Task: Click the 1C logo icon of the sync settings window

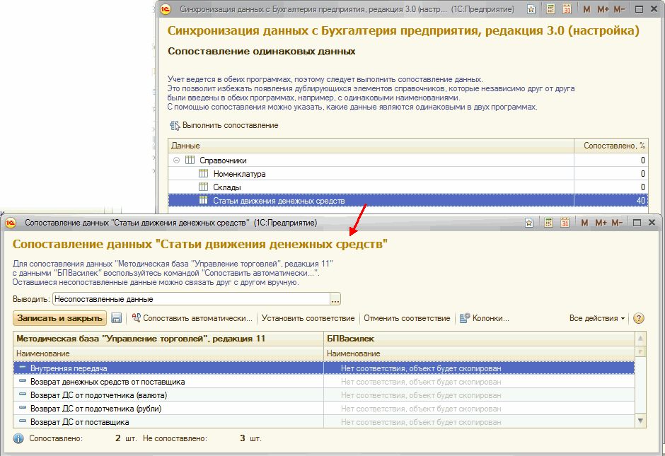Action: pyautogui.click(x=166, y=9)
